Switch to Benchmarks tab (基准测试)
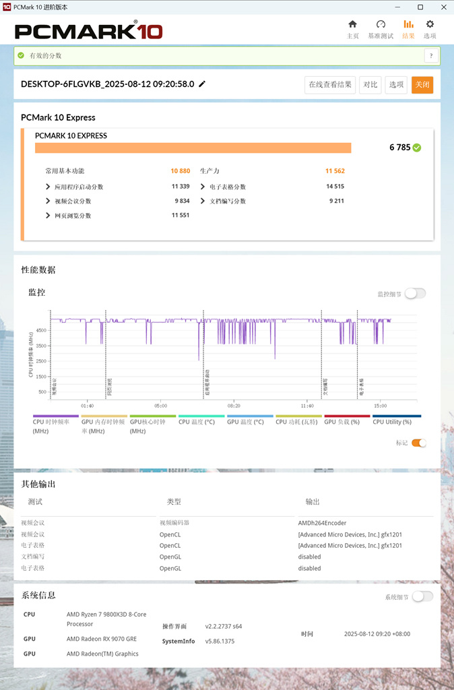 click(381, 30)
